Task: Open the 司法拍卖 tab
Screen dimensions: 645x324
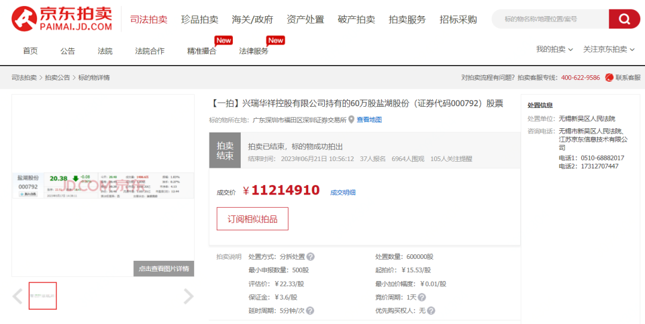Action: [149, 19]
